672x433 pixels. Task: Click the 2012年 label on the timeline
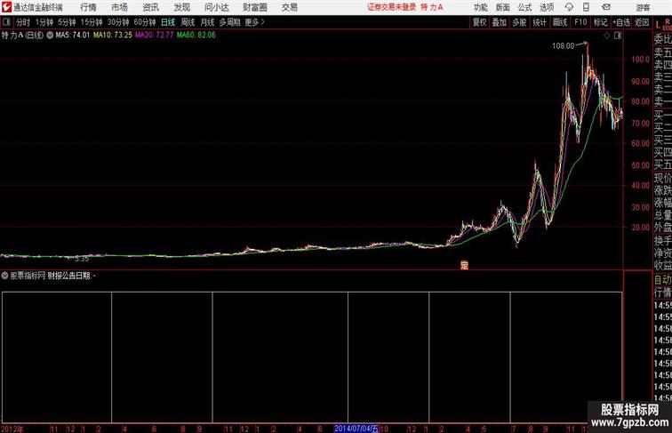click(x=12, y=429)
